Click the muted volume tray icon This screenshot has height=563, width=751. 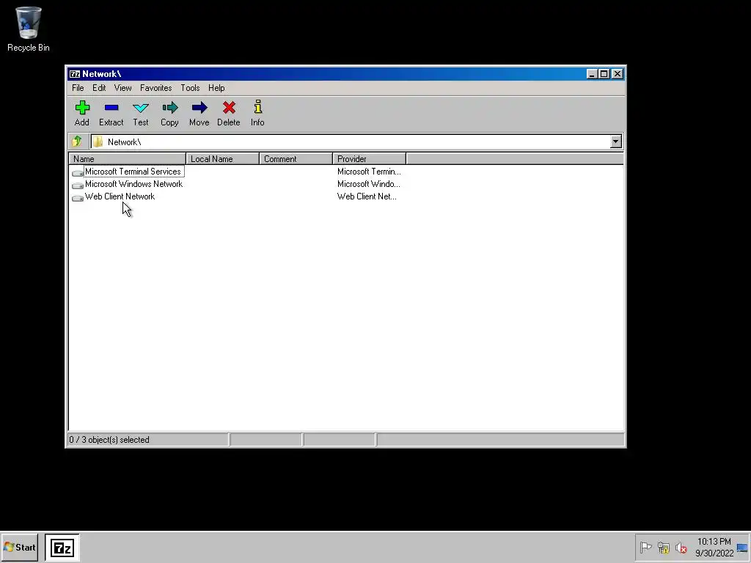coord(681,547)
